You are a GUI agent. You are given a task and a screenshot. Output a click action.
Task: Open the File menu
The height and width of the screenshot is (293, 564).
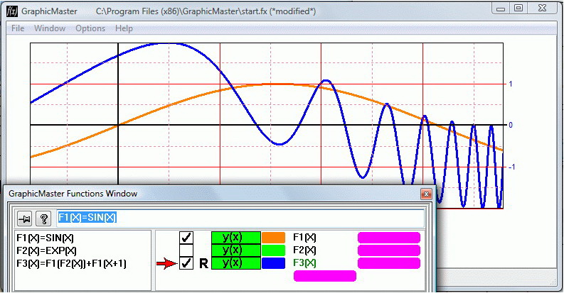(18, 28)
